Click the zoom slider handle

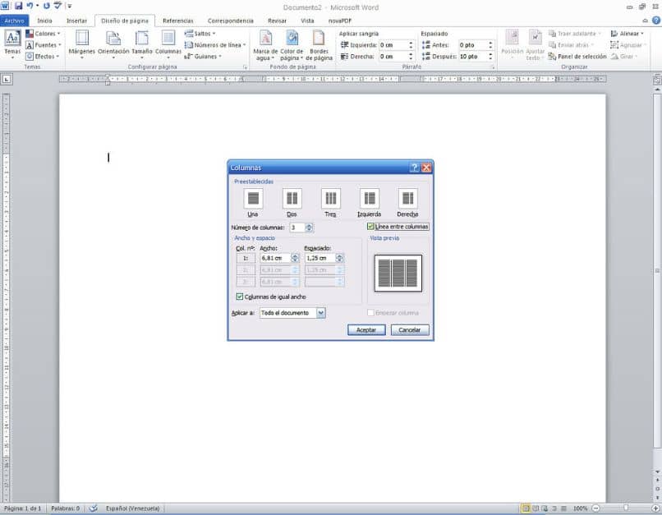point(626,508)
